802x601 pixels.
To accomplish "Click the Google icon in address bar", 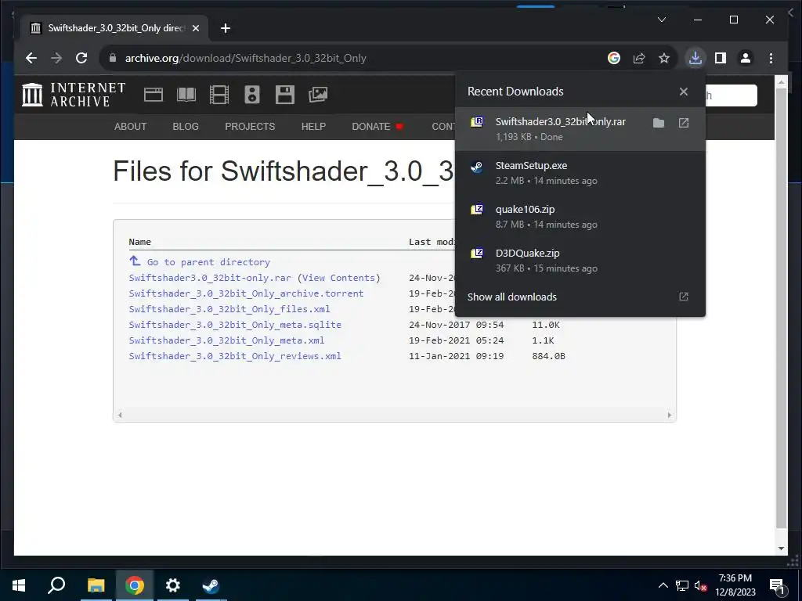I will click(x=614, y=58).
